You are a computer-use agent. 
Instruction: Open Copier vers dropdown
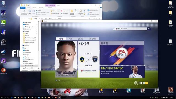(x=55, y=13)
